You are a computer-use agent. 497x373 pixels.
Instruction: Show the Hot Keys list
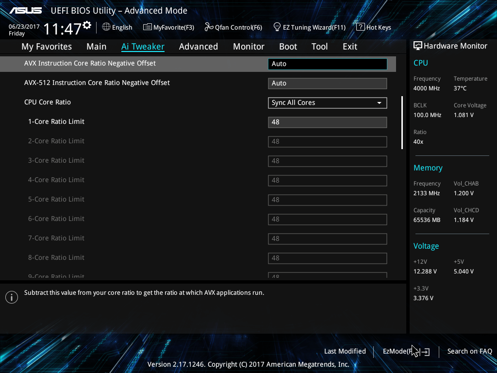(374, 27)
